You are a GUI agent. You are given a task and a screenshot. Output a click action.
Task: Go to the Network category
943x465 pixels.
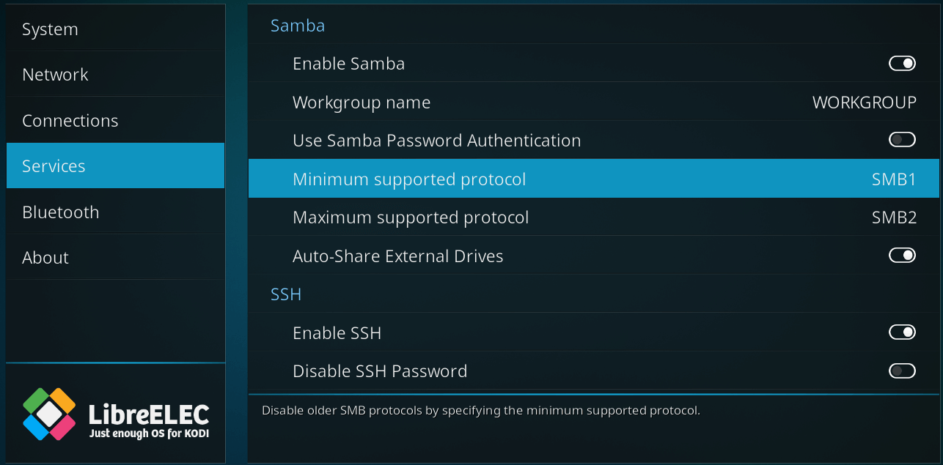(x=55, y=75)
